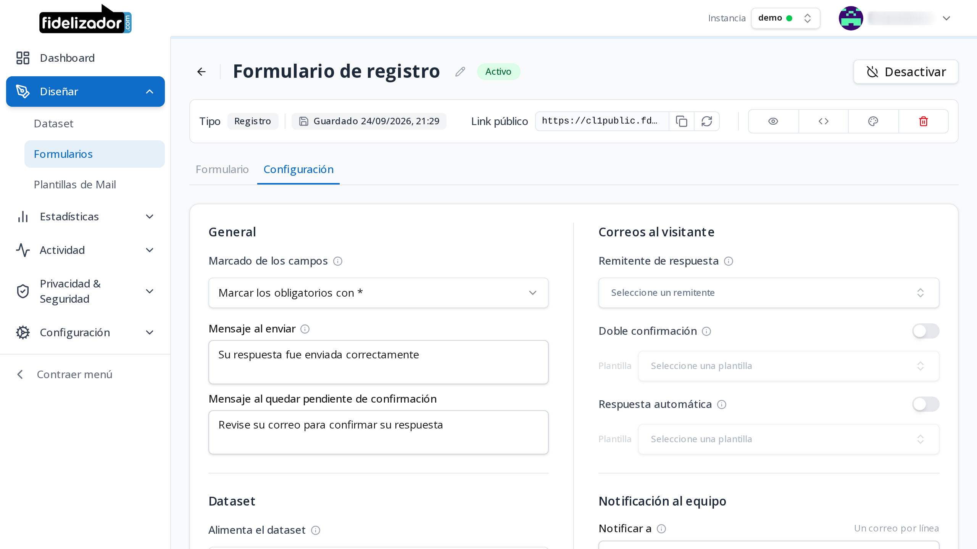The height and width of the screenshot is (549, 977).
Task: Copy the public link
Action: [682, 121]
